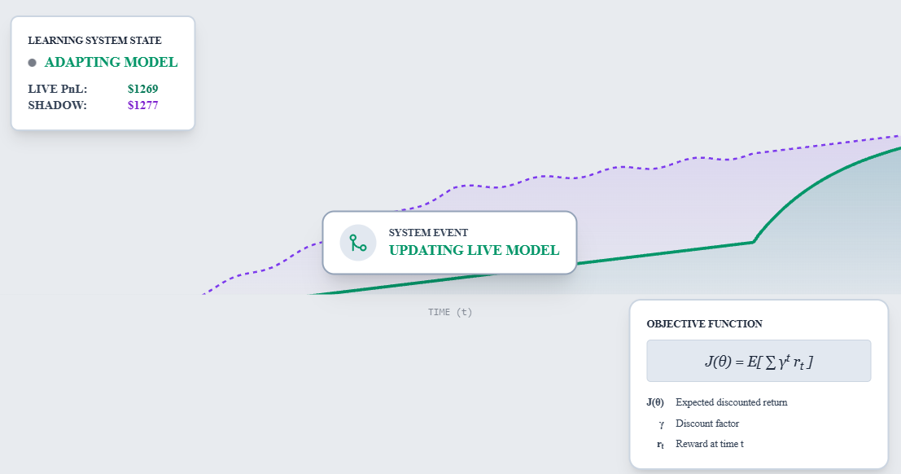901x474 pixels.
Task: Click the SYSTEM EVENT caption
Action: (428, 233)
